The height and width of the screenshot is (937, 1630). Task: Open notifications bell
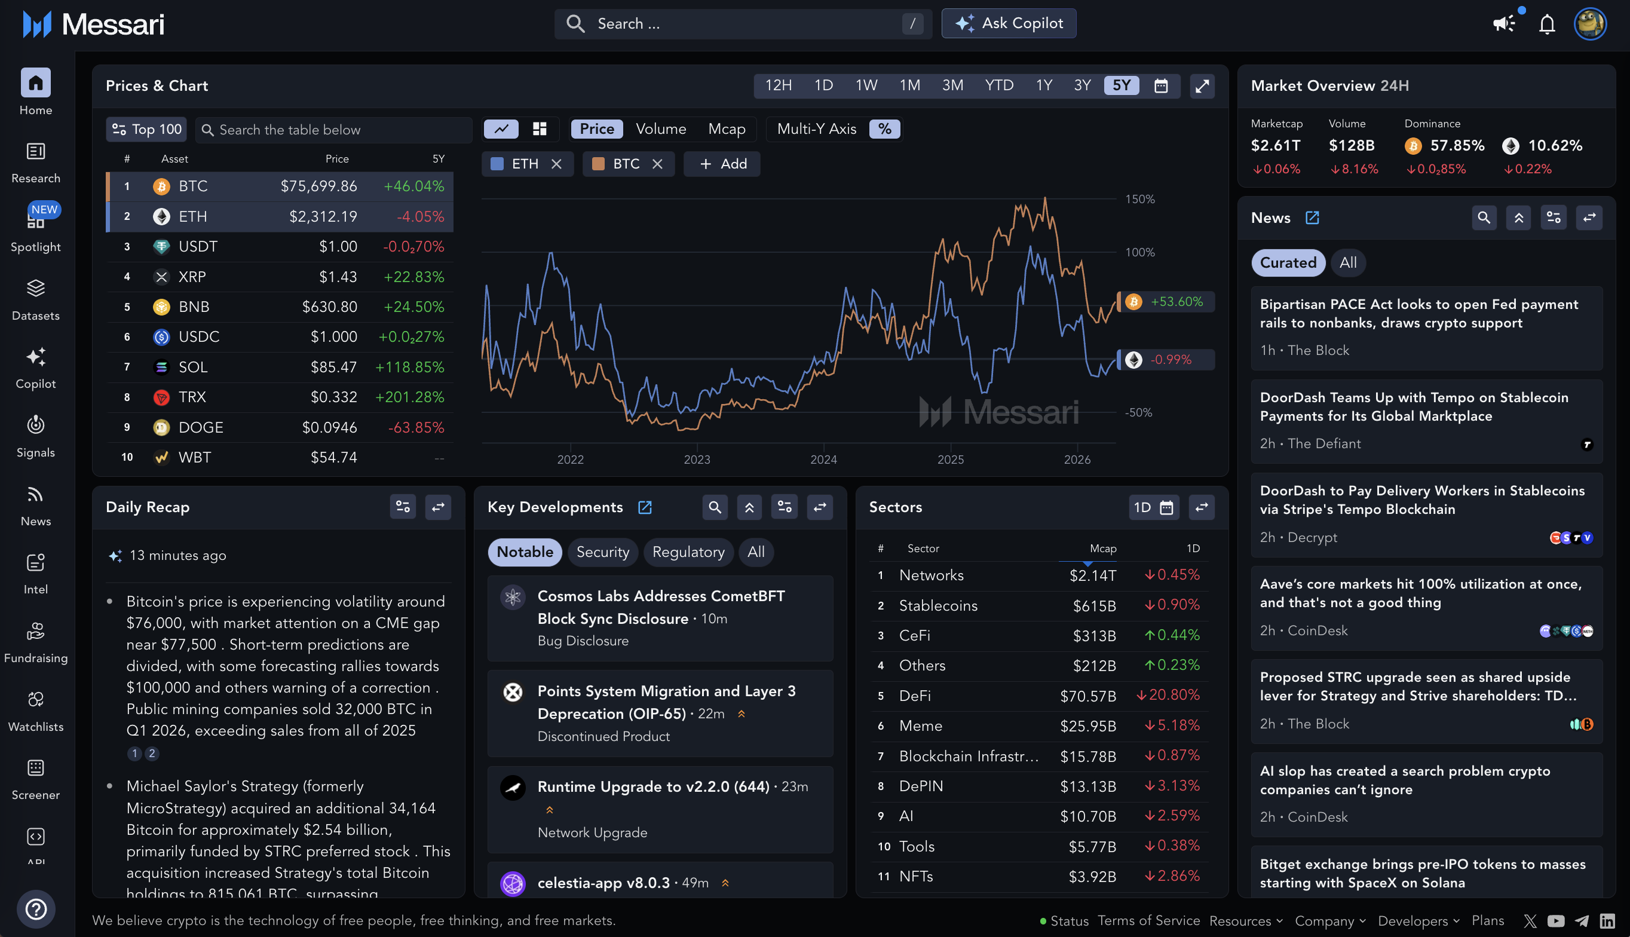tap(1546, 25)
